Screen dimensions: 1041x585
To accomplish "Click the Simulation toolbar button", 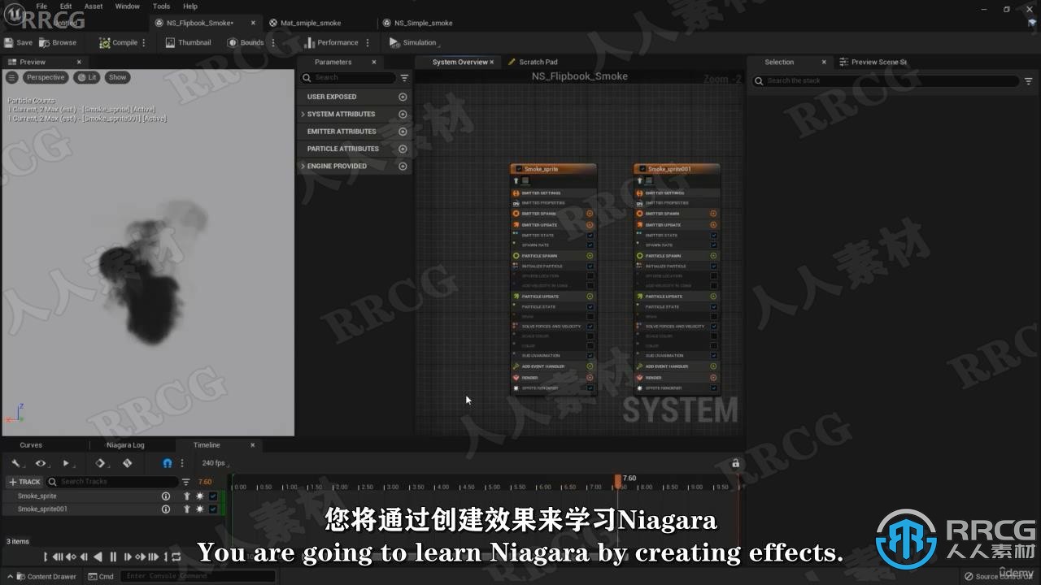I will click(x=413, y=42).
